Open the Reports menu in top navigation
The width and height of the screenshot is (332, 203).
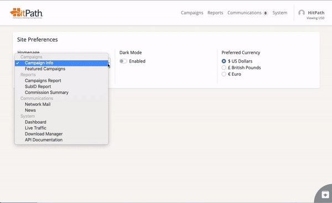point(215,13)
